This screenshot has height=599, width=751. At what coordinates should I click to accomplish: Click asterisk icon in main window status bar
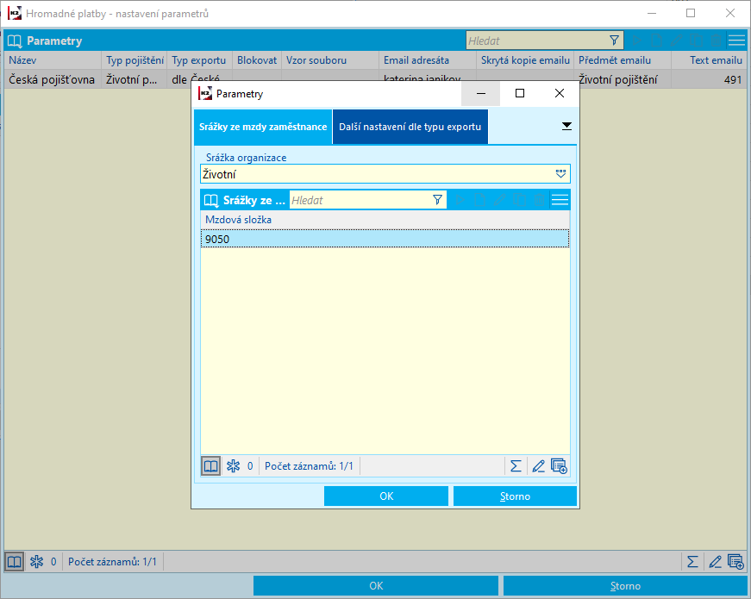[37, 562]
